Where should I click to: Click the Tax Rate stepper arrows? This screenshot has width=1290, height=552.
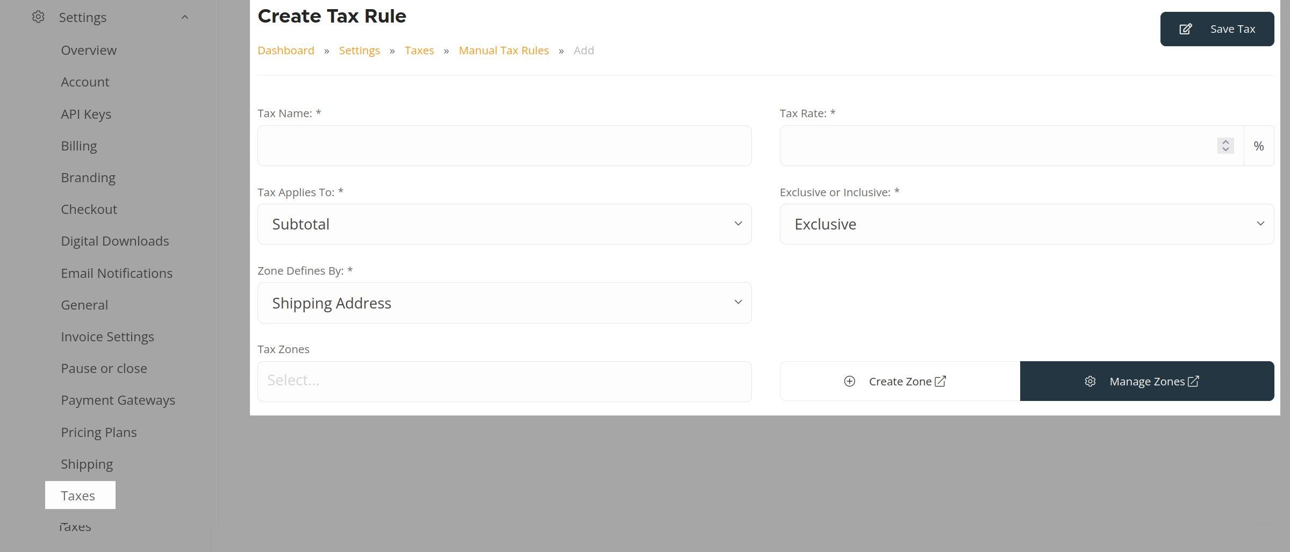point(1225,146)
